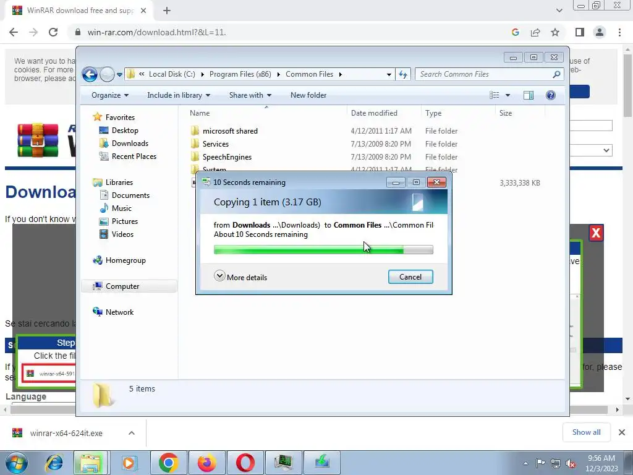Open Chrome tab search dropdown
The image size is (633, 475).
(x=559, y=11)
